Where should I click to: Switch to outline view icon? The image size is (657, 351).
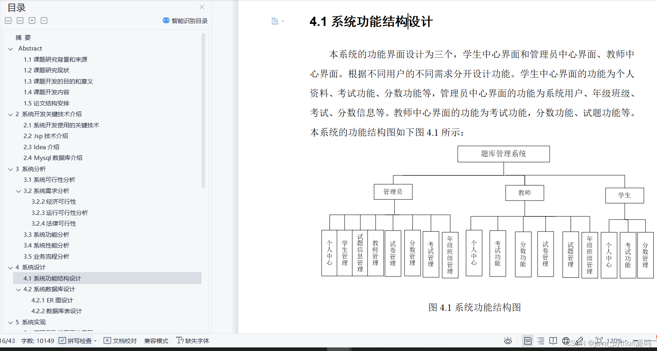(541, 341)
